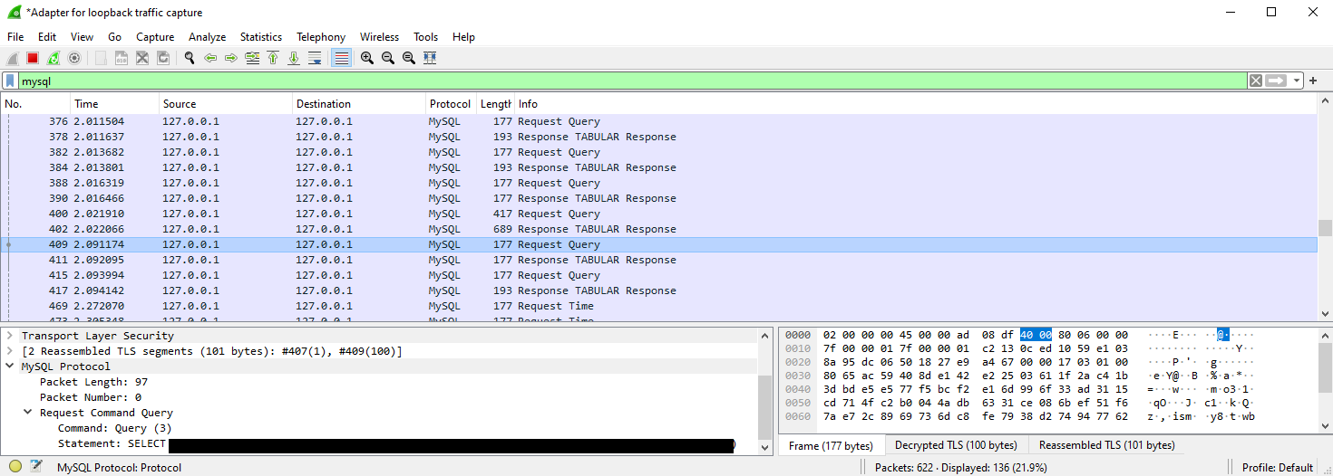Screen dimensions: 1333x476
Task: Open the Statistics menu
Action: (x=261, y=37)
